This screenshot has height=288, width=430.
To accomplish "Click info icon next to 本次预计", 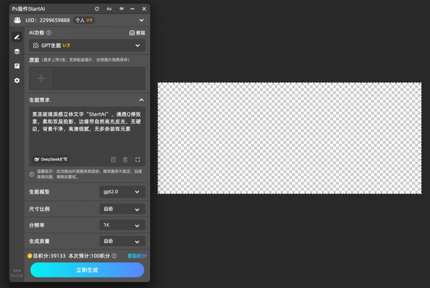I will [x=114, y=256].
